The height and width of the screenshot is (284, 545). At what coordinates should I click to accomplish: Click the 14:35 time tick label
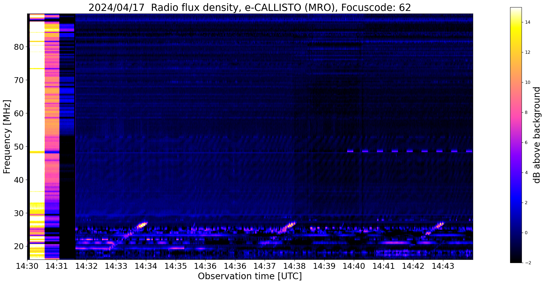tap(175, 266)
